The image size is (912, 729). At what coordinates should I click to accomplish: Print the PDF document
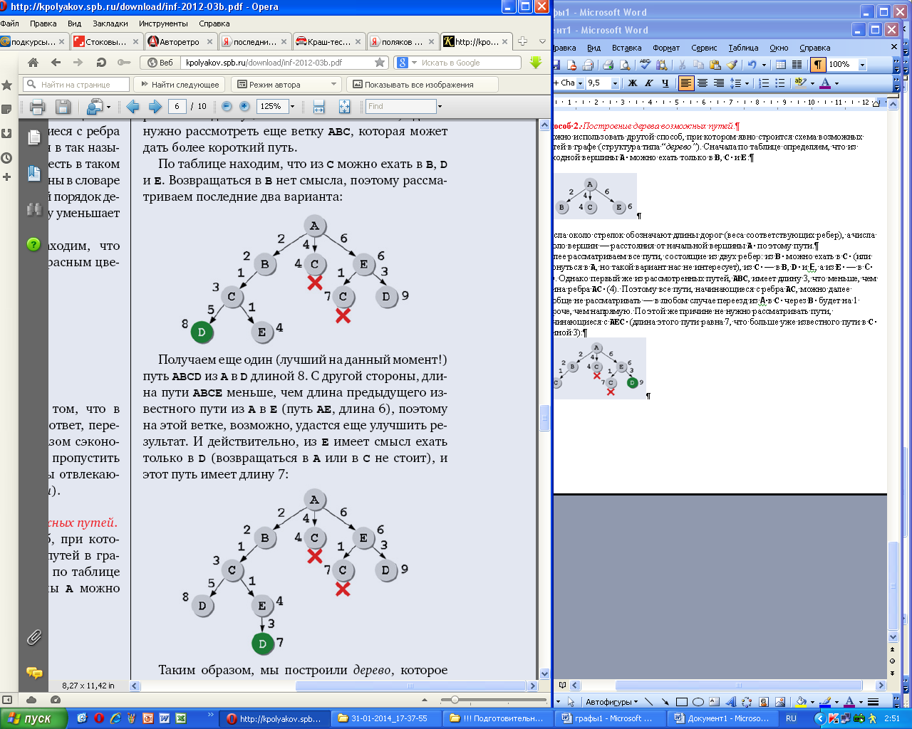38,107
